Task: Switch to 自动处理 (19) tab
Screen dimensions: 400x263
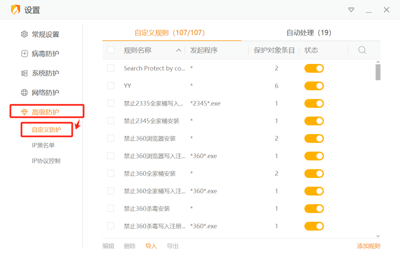Action: click(309, 33)
